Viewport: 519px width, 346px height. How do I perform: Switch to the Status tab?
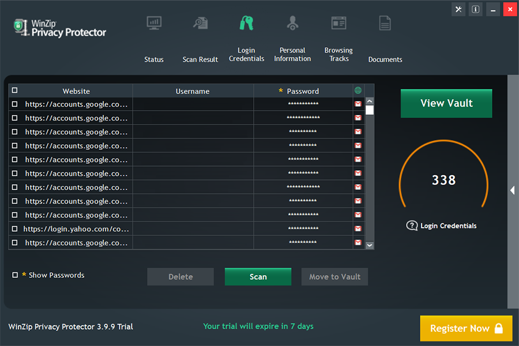point(154,59)
